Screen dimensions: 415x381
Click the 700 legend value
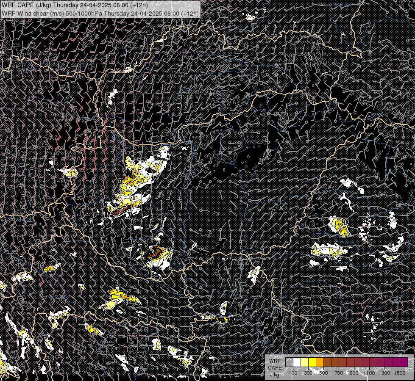pos(339,373)
